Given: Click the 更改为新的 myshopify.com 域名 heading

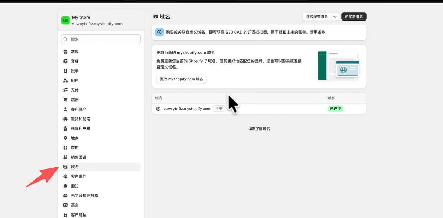Looking at the screenshot, I should point(186,53).
